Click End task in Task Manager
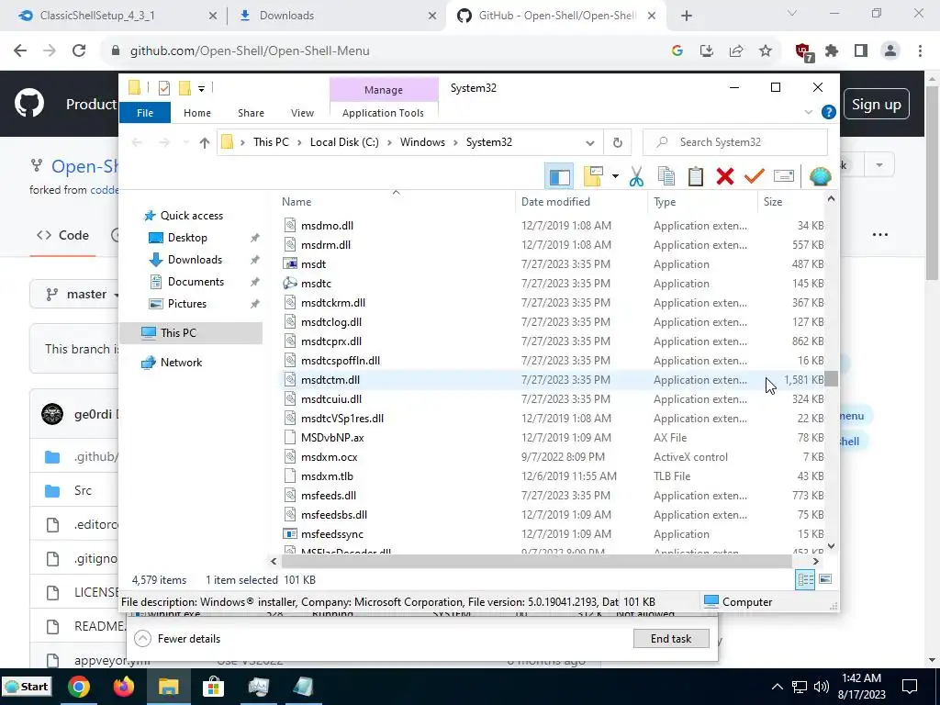This screenshot has height=705, width=940. [x=671, y=639]
